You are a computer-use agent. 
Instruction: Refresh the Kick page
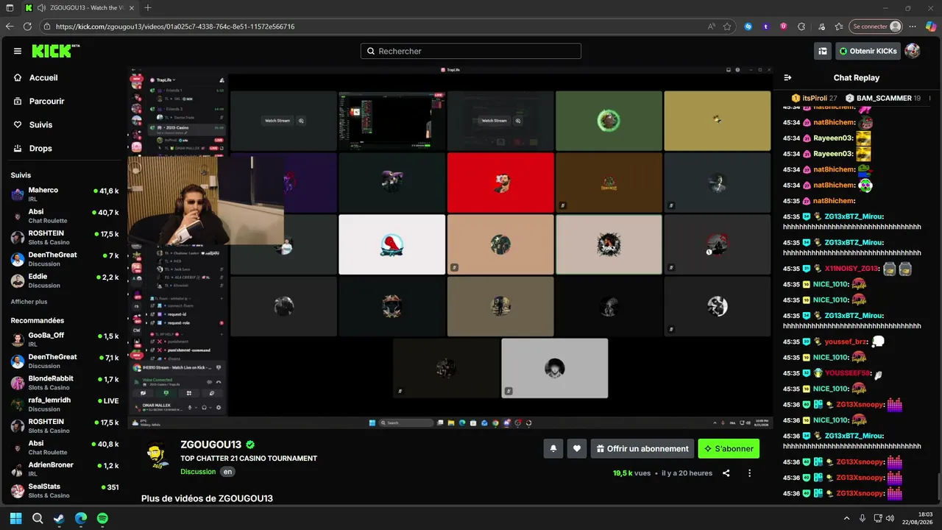[x=27, y=26]
